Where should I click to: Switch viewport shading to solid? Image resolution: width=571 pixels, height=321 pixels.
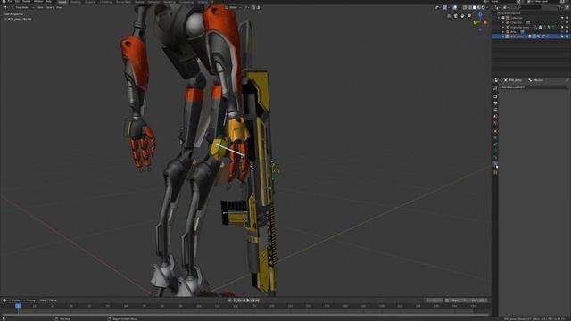tap(475, 8)
